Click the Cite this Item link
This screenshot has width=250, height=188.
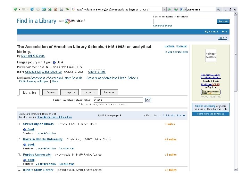coord(97,72)
